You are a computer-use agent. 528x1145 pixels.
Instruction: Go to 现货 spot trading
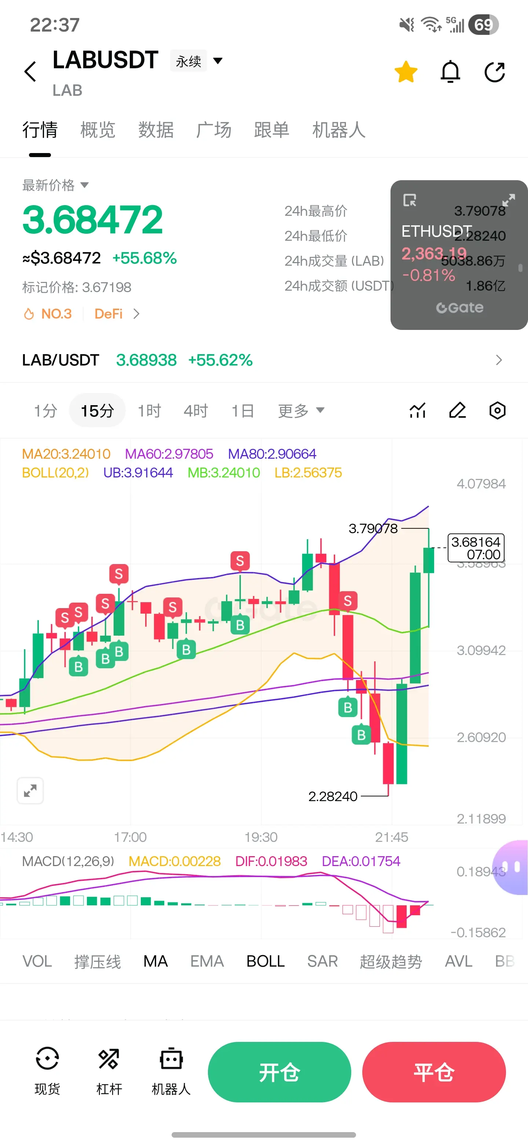47,1071
